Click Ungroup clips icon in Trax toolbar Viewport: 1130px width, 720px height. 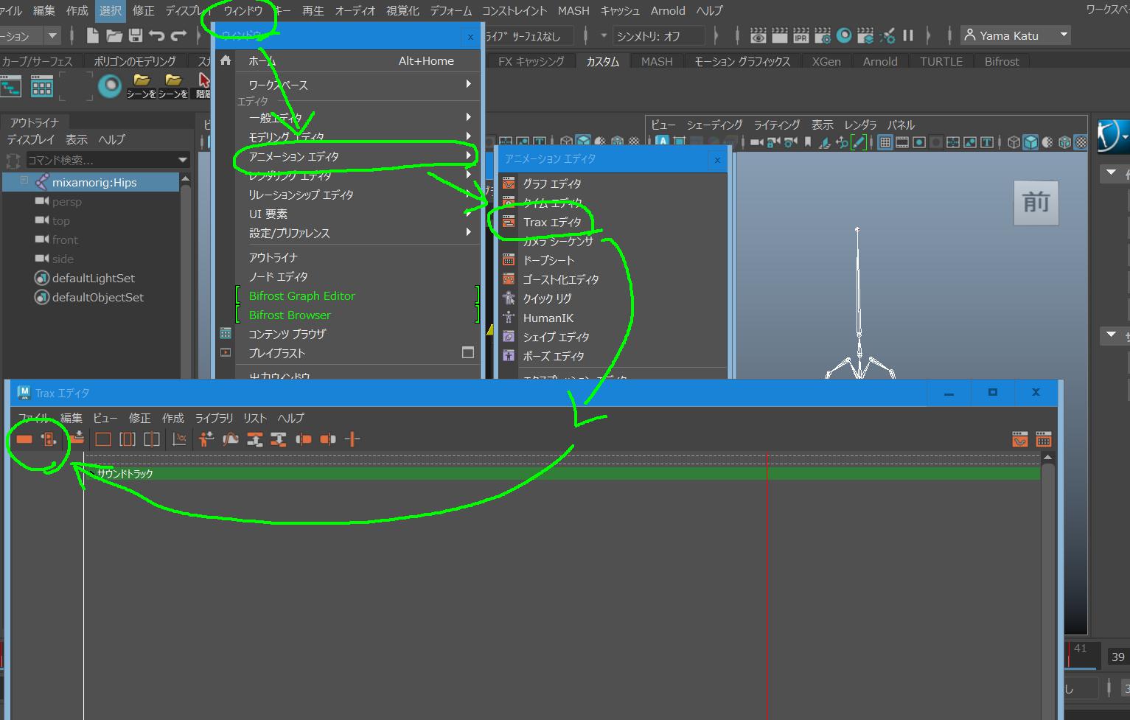click(x=279, y=439)
